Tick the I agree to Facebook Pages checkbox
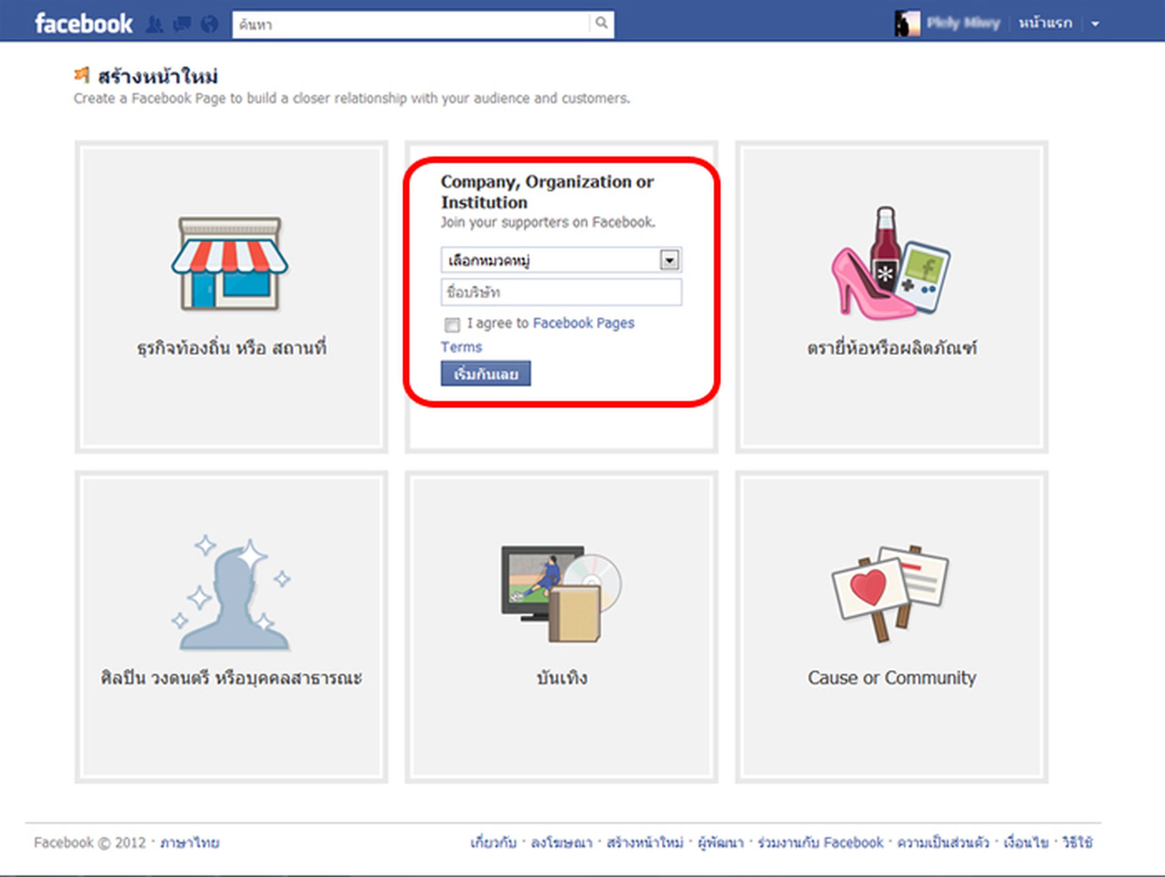Image resolution: width=1165 pixels, height=877 pixels. pyautogui.click(x=452, y=324)
